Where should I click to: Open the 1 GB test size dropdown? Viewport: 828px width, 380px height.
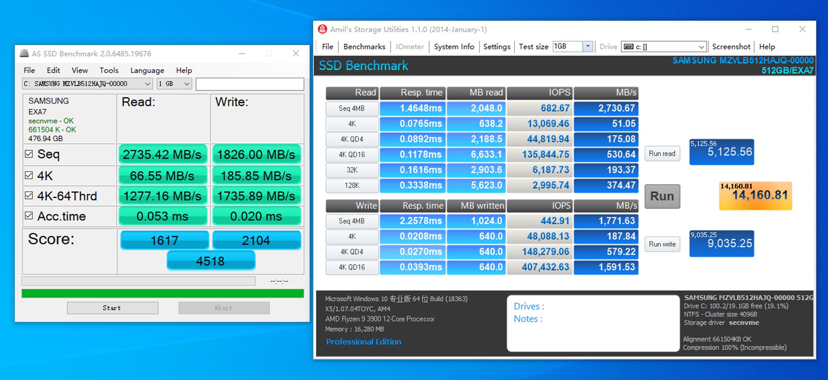[x=187, y=84]
